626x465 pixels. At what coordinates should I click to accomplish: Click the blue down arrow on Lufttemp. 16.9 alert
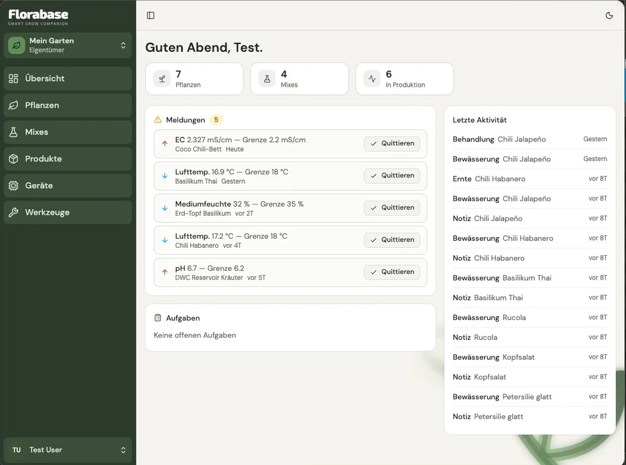point(164,176)
